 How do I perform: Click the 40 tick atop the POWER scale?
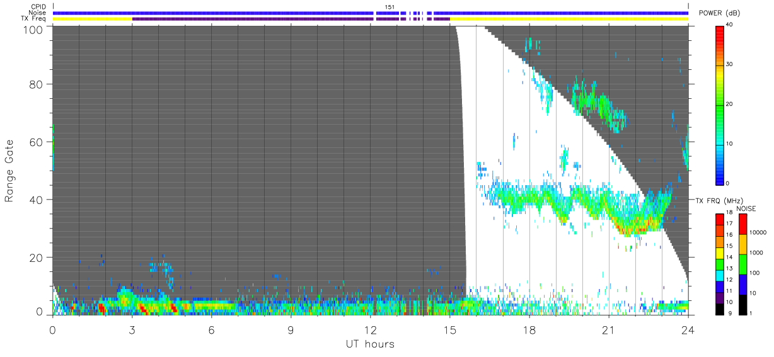click(x=730, y=25)
